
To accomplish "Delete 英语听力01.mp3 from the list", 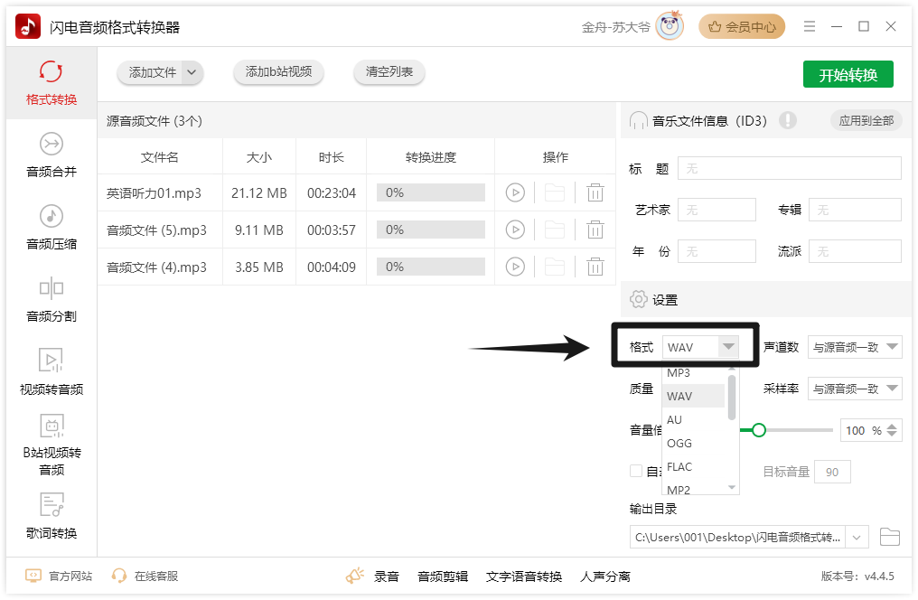I will click(595, 192).
